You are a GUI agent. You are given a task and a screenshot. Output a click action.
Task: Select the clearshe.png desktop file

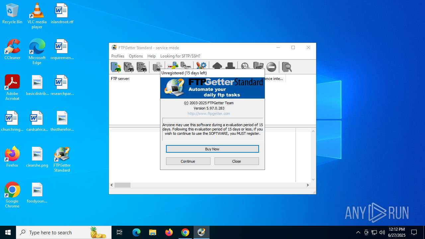pos(37,157)
